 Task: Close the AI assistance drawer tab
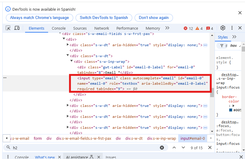pyautogui.click(x=99, y=157)
